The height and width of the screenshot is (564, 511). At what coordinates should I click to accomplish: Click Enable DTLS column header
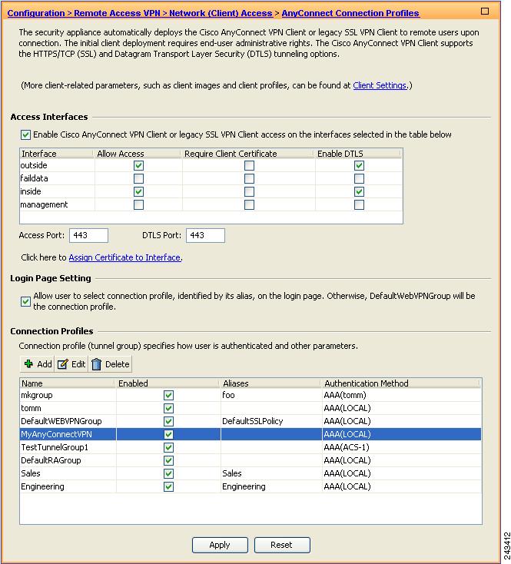359,154
